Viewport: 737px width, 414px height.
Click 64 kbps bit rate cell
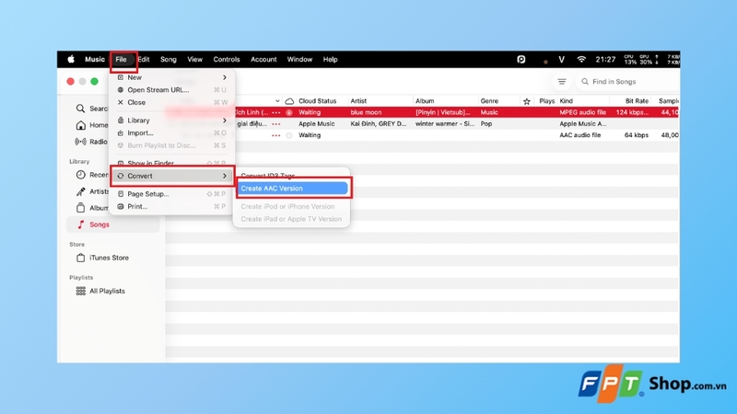click(x=637, y=135)
